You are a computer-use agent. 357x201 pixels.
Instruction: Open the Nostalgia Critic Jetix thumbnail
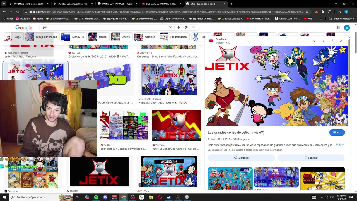(x=169, y=79)
